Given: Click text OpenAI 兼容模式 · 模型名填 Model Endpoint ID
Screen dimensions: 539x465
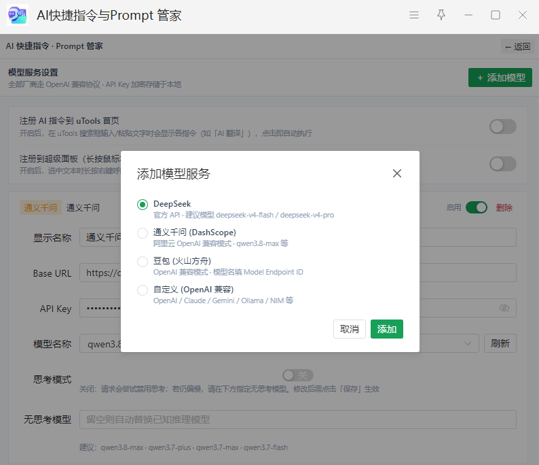Looking at the screenshot, I should (x=228, y=272).
